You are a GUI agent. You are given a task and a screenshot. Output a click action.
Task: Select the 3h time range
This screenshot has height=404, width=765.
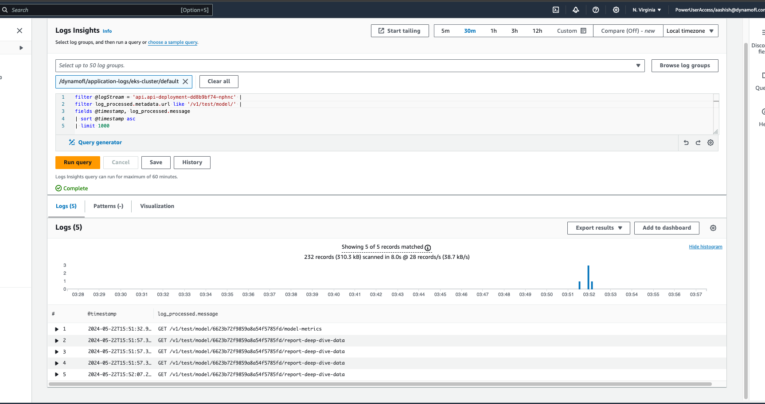(515, 31)
